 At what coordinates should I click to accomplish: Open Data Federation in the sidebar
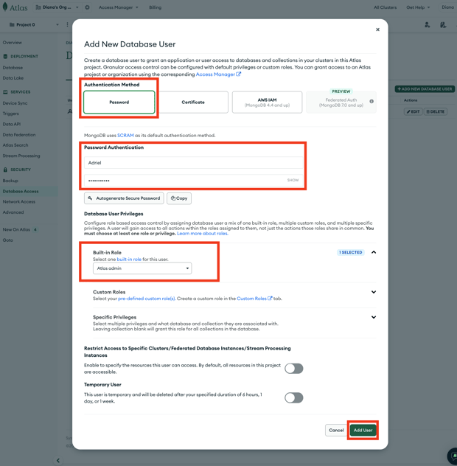click(19, 135)
